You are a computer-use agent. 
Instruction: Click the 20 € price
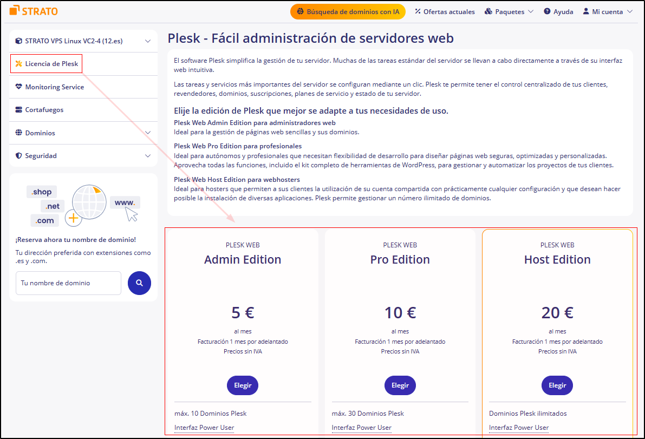point(557,313)
